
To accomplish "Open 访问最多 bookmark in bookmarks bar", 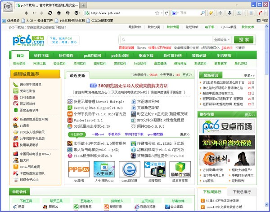I will pyautogui.click(x=11, y=21).
